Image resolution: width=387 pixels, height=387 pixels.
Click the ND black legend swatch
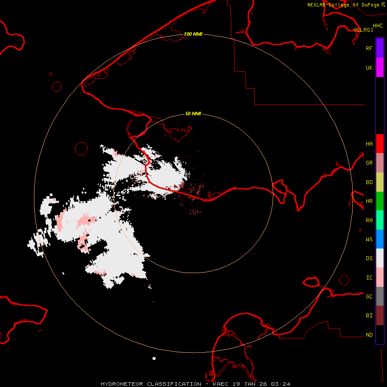380,335
